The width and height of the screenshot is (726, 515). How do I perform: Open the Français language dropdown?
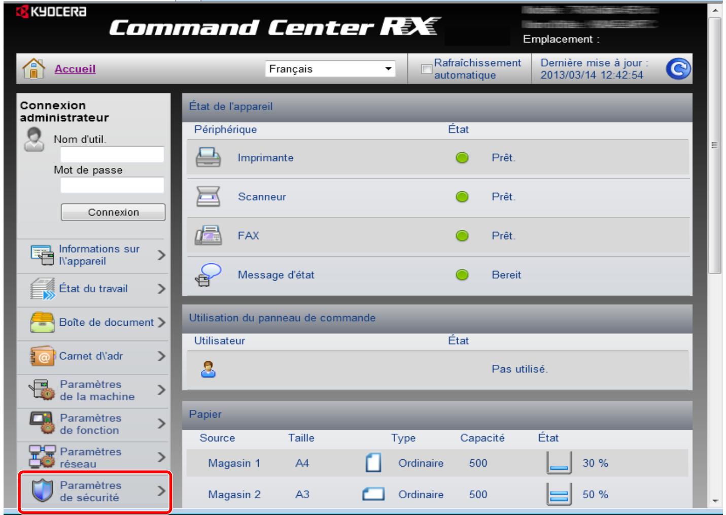(x=330, y=69)
